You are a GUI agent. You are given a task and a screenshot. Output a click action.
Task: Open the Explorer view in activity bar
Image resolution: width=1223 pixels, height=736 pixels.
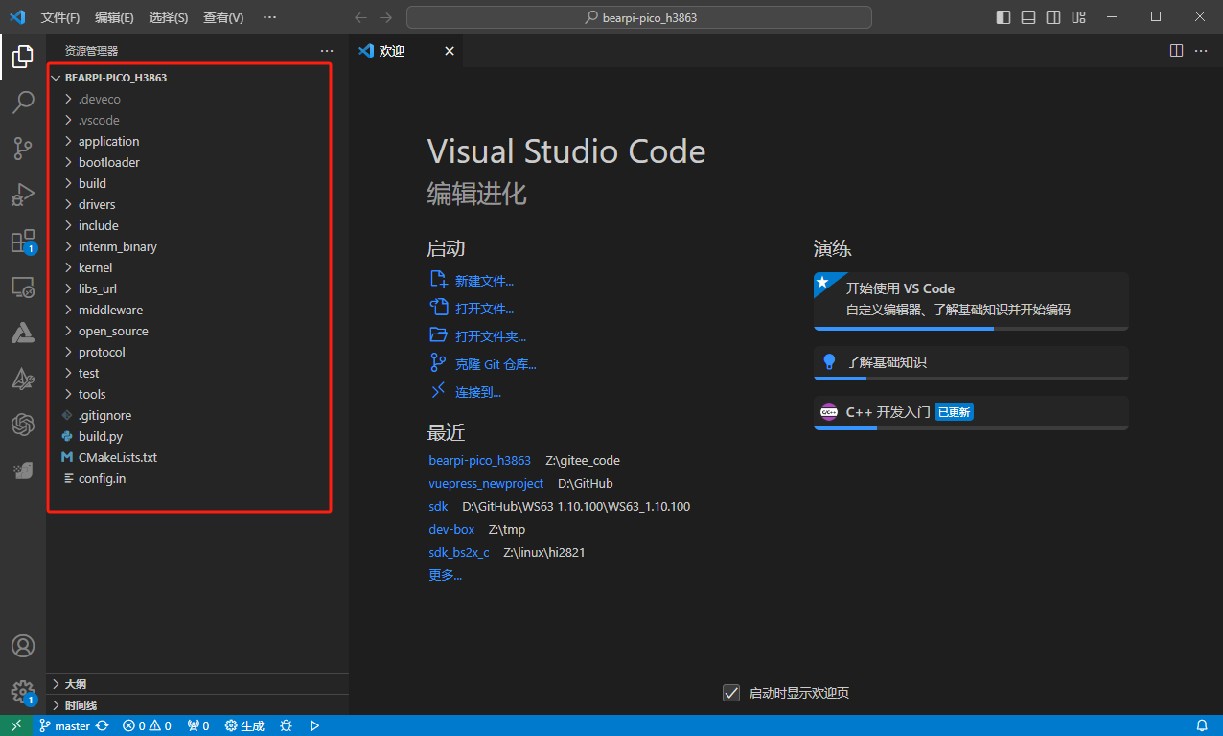[x=23, y=57]
